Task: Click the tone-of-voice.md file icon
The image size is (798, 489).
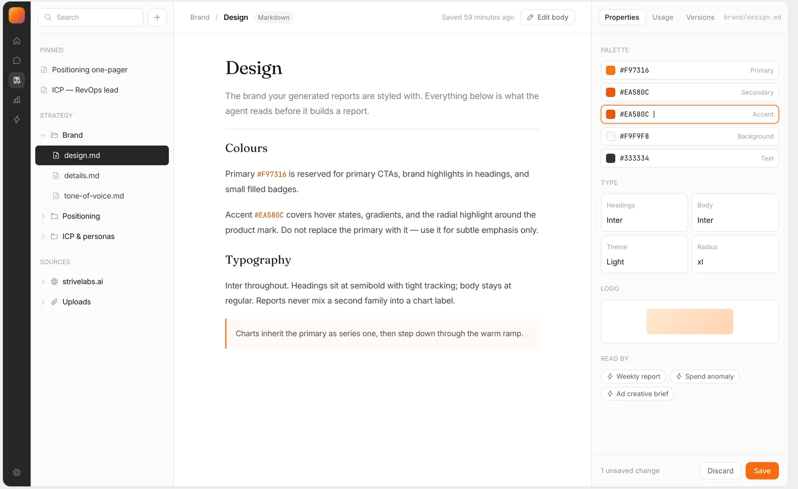Action: [56, 196]
